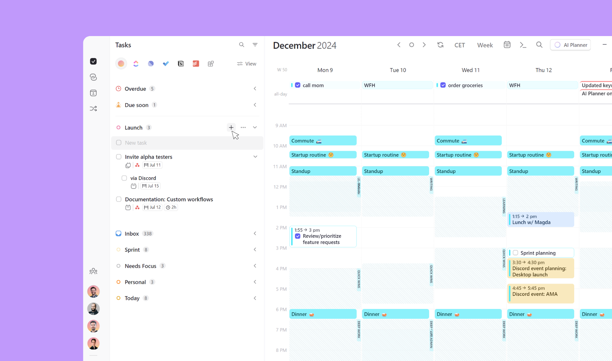Uncheck Review/prioritize feature requests task
The image size is (612, 361).
pos(298,236)
